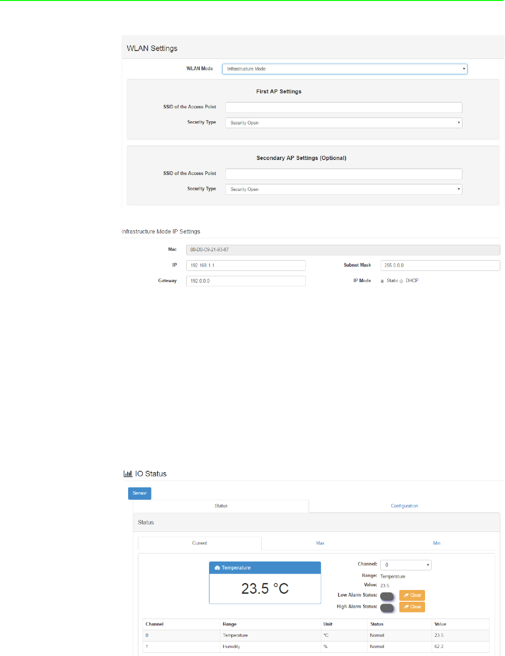The height and width of the screenshot is (656, 505).
Task: Switch to the Configuration tab
Action: pos(404,506)
